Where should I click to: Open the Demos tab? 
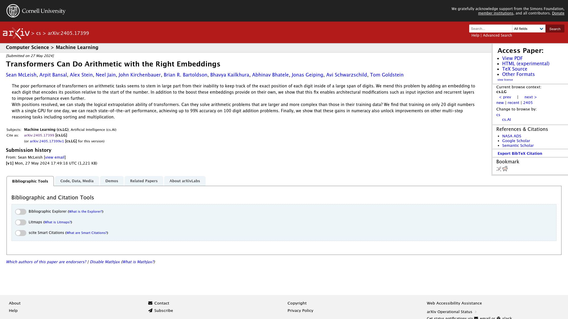(x=112, y=181)
